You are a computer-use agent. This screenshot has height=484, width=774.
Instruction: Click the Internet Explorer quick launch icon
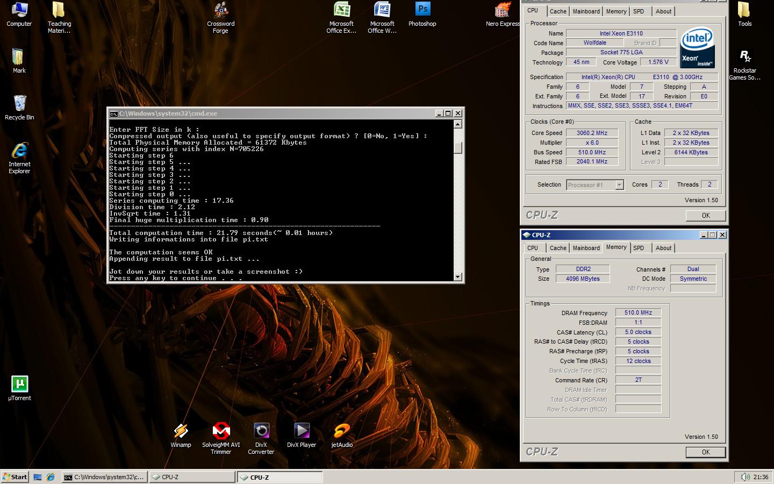point(51,477)
